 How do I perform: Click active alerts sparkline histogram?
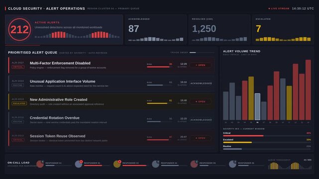77,35
